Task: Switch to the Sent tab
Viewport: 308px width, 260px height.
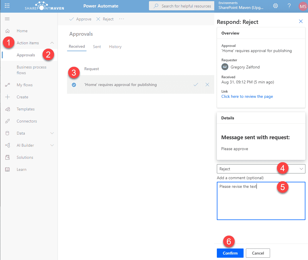Action: 97,46
